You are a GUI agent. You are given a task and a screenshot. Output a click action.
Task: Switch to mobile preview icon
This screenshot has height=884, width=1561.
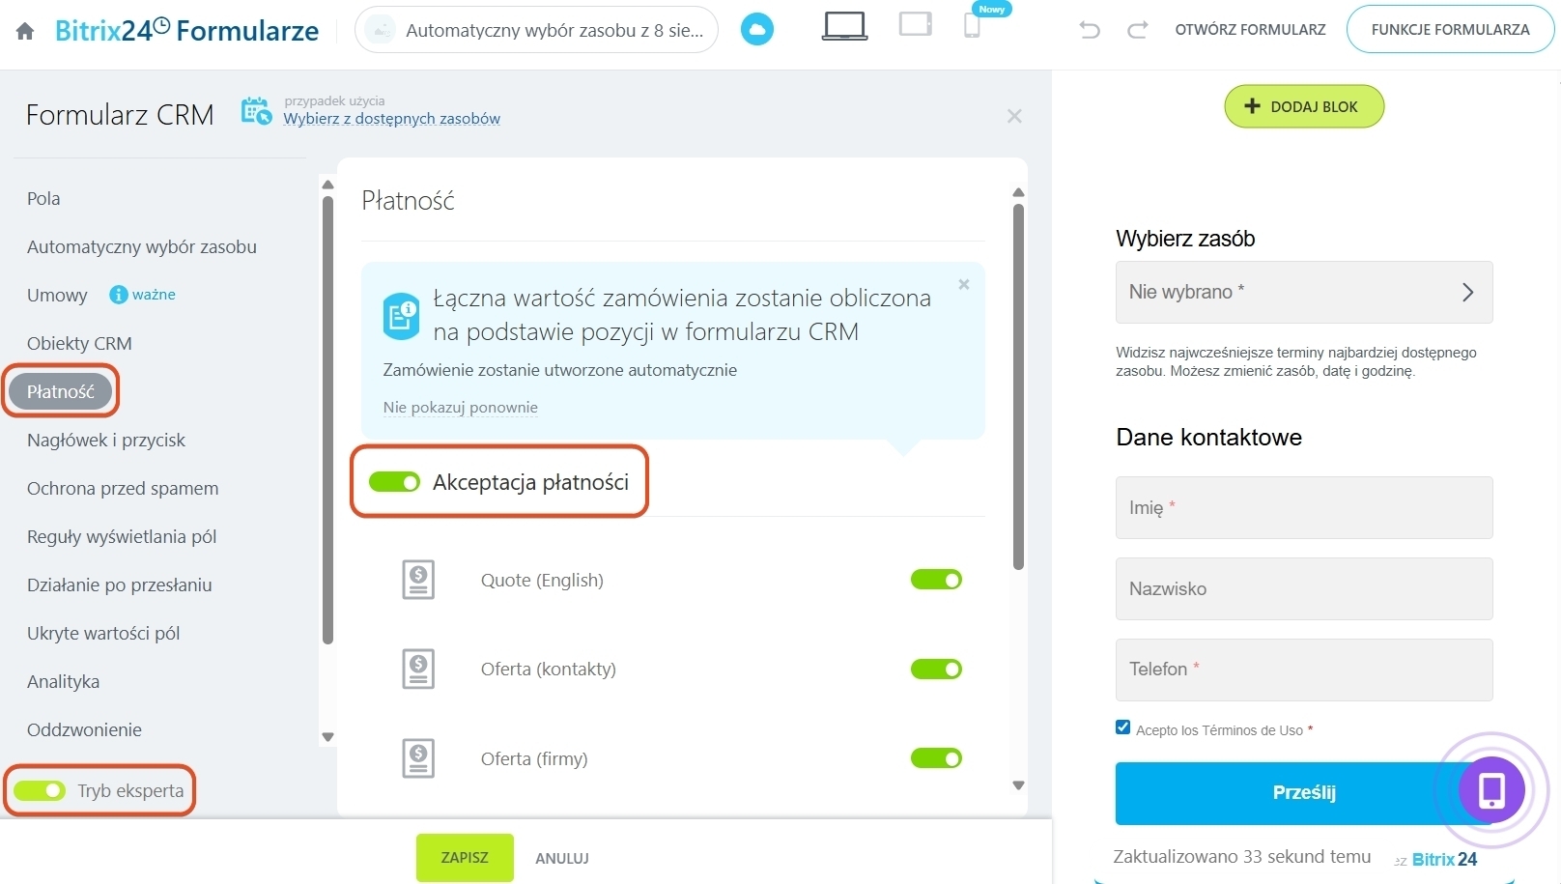click(972, 26)
